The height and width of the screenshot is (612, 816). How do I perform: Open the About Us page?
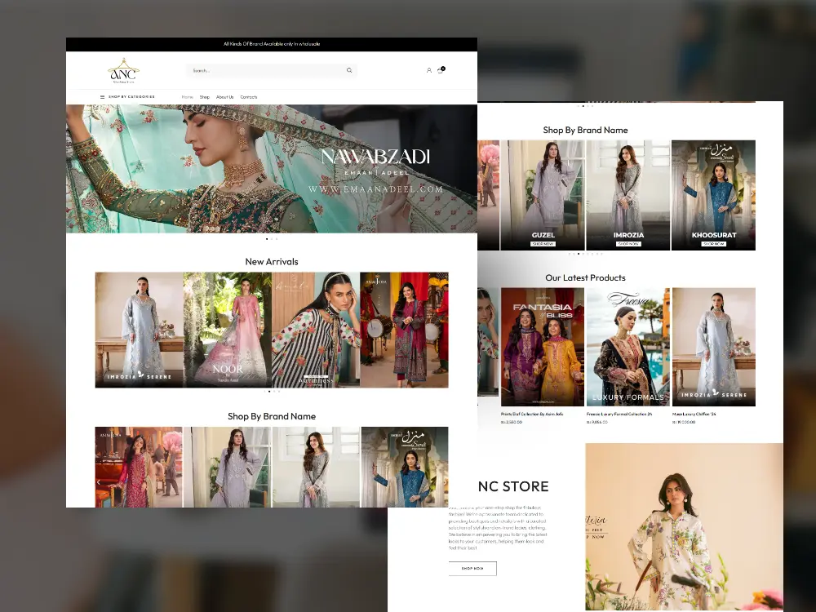click(x=224, y=97)
